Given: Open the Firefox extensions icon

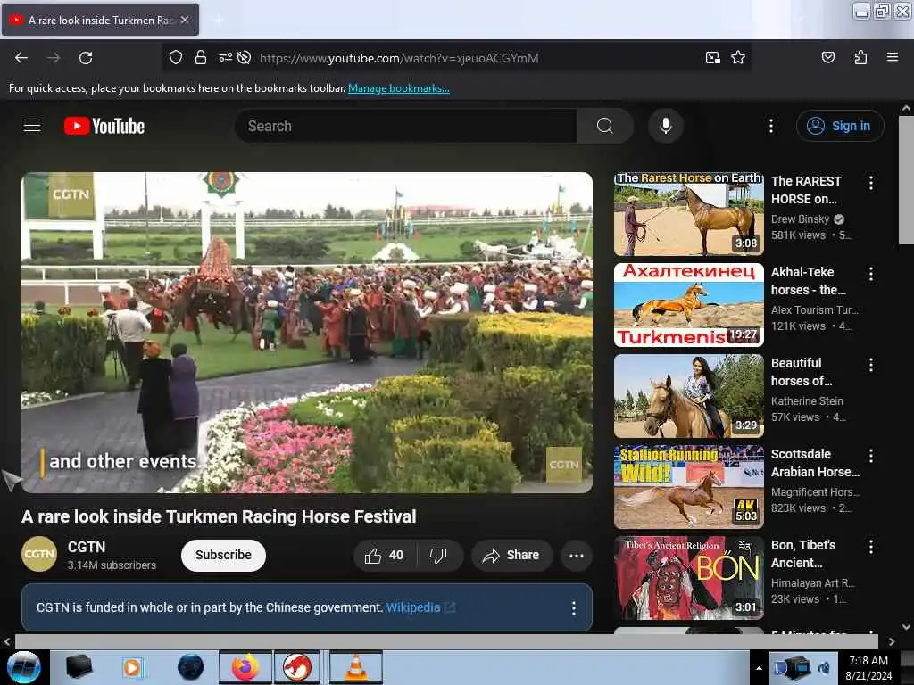Looking at the screenshot, I should (x=860, y=57).
